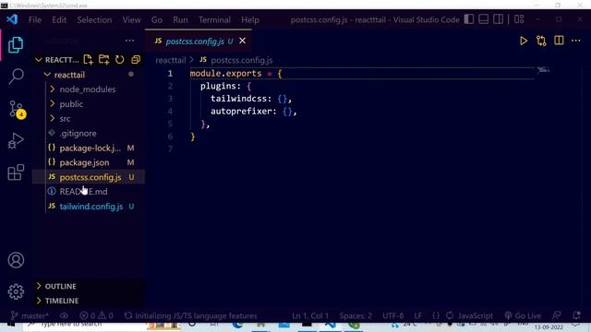Open the Go menu

(157, 19)
